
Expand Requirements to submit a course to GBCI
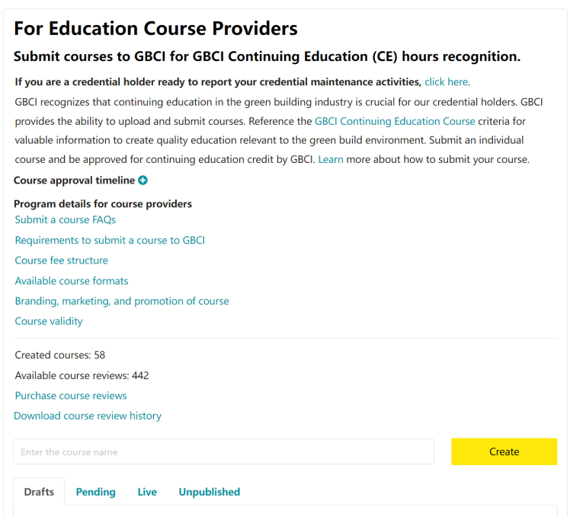[110, 240]
